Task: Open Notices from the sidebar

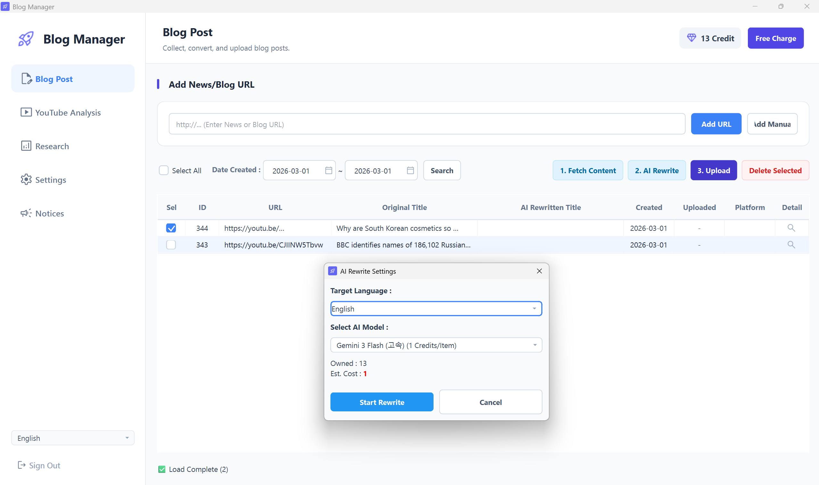Action: [x=49, y=213]
